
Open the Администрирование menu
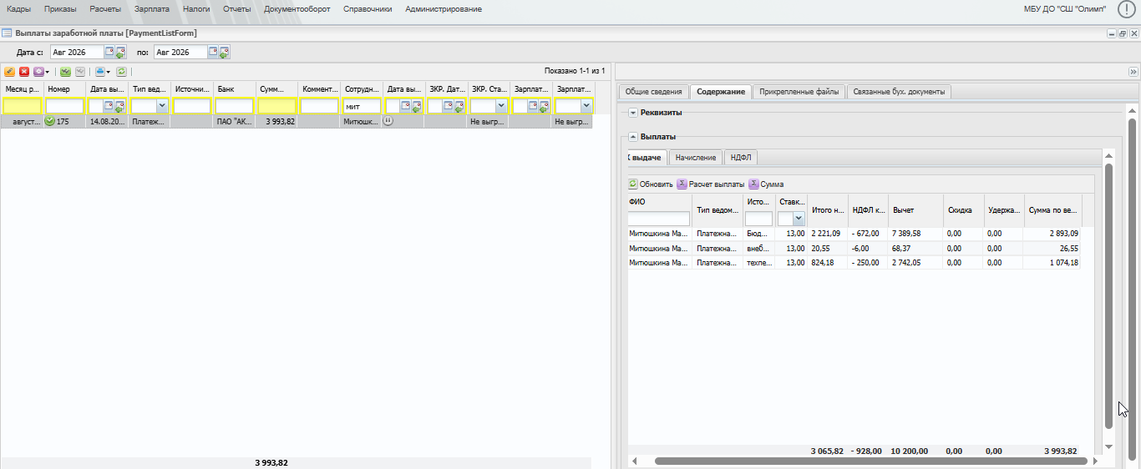coord(444,9)
